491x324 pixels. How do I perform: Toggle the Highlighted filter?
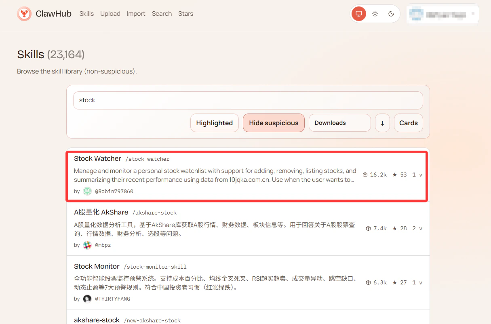coord(215,123)
